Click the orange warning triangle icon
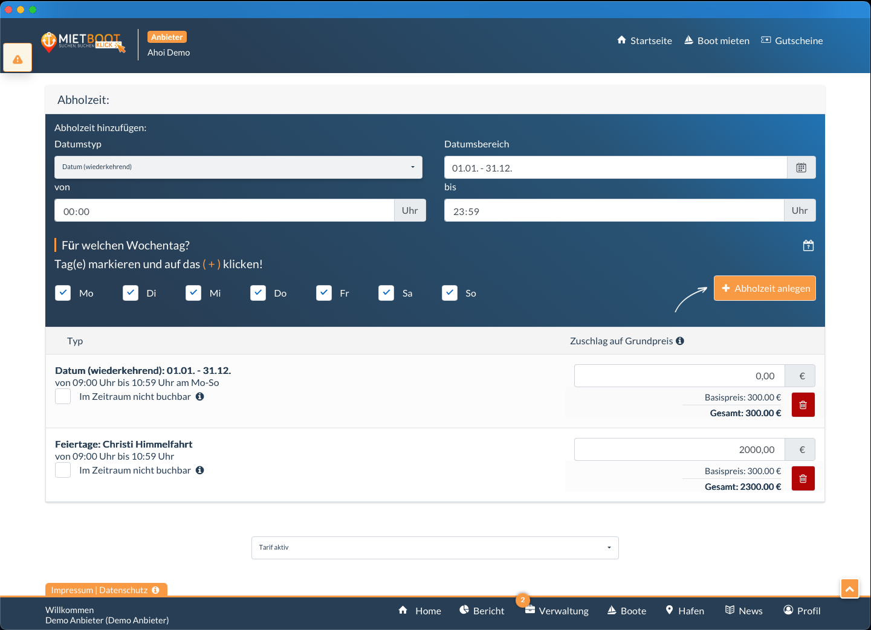Image resolution: width=871 pixels, height=630 pixels. (18, 59)
